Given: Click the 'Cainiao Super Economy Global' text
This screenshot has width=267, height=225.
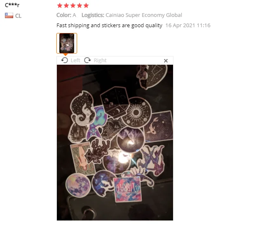Looking at the screenshot, I should tap(144, 15).
